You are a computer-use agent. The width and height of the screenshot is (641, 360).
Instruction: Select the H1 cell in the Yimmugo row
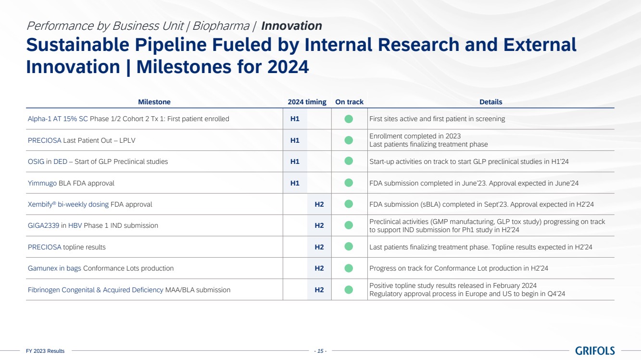click(x=295, y=183)
